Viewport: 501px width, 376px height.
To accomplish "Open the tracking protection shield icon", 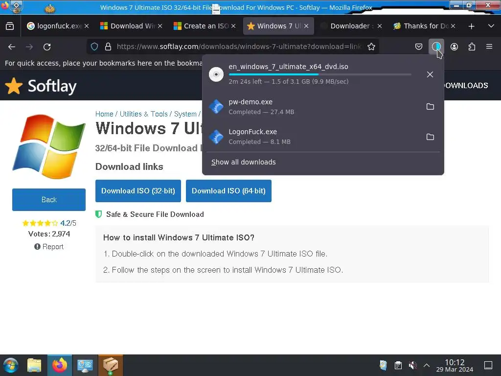I will [94, 47].
